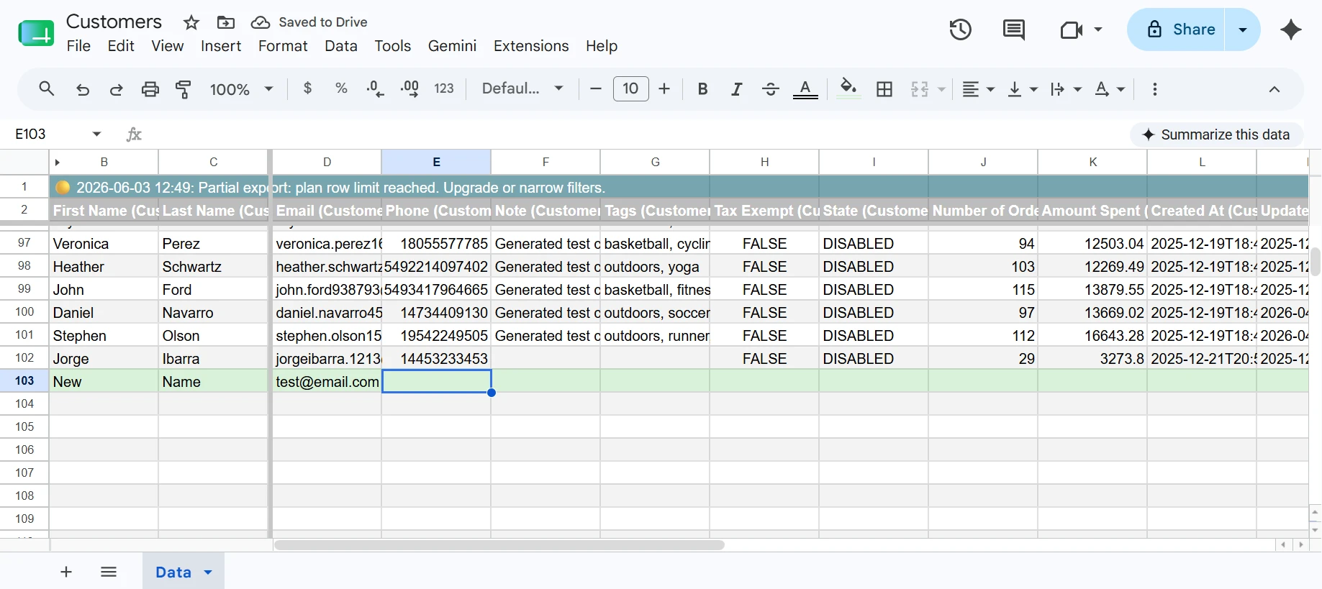Open the more toolbar options three dots
The height and width of the screenshot is (589, 1322).
point(1154,89)
